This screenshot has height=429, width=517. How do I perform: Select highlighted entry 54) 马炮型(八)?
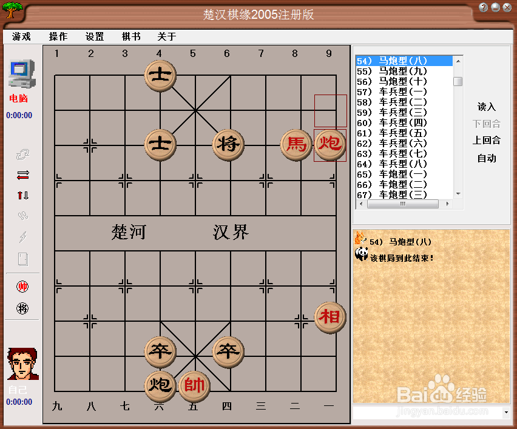[x=404, y=61]
